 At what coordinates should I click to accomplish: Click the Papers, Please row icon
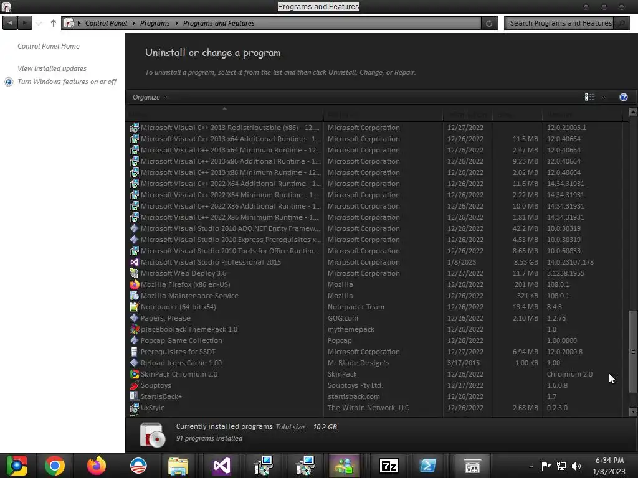(135, 318)
